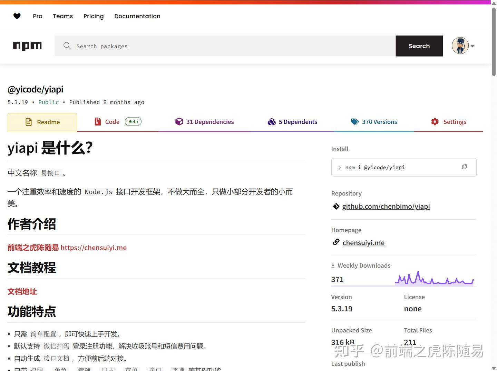
Task: Open the Pricing page from the navbar
Action: click(94, 16)
